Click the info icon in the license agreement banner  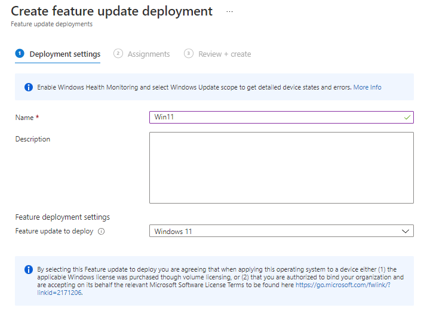pos(28,269)
